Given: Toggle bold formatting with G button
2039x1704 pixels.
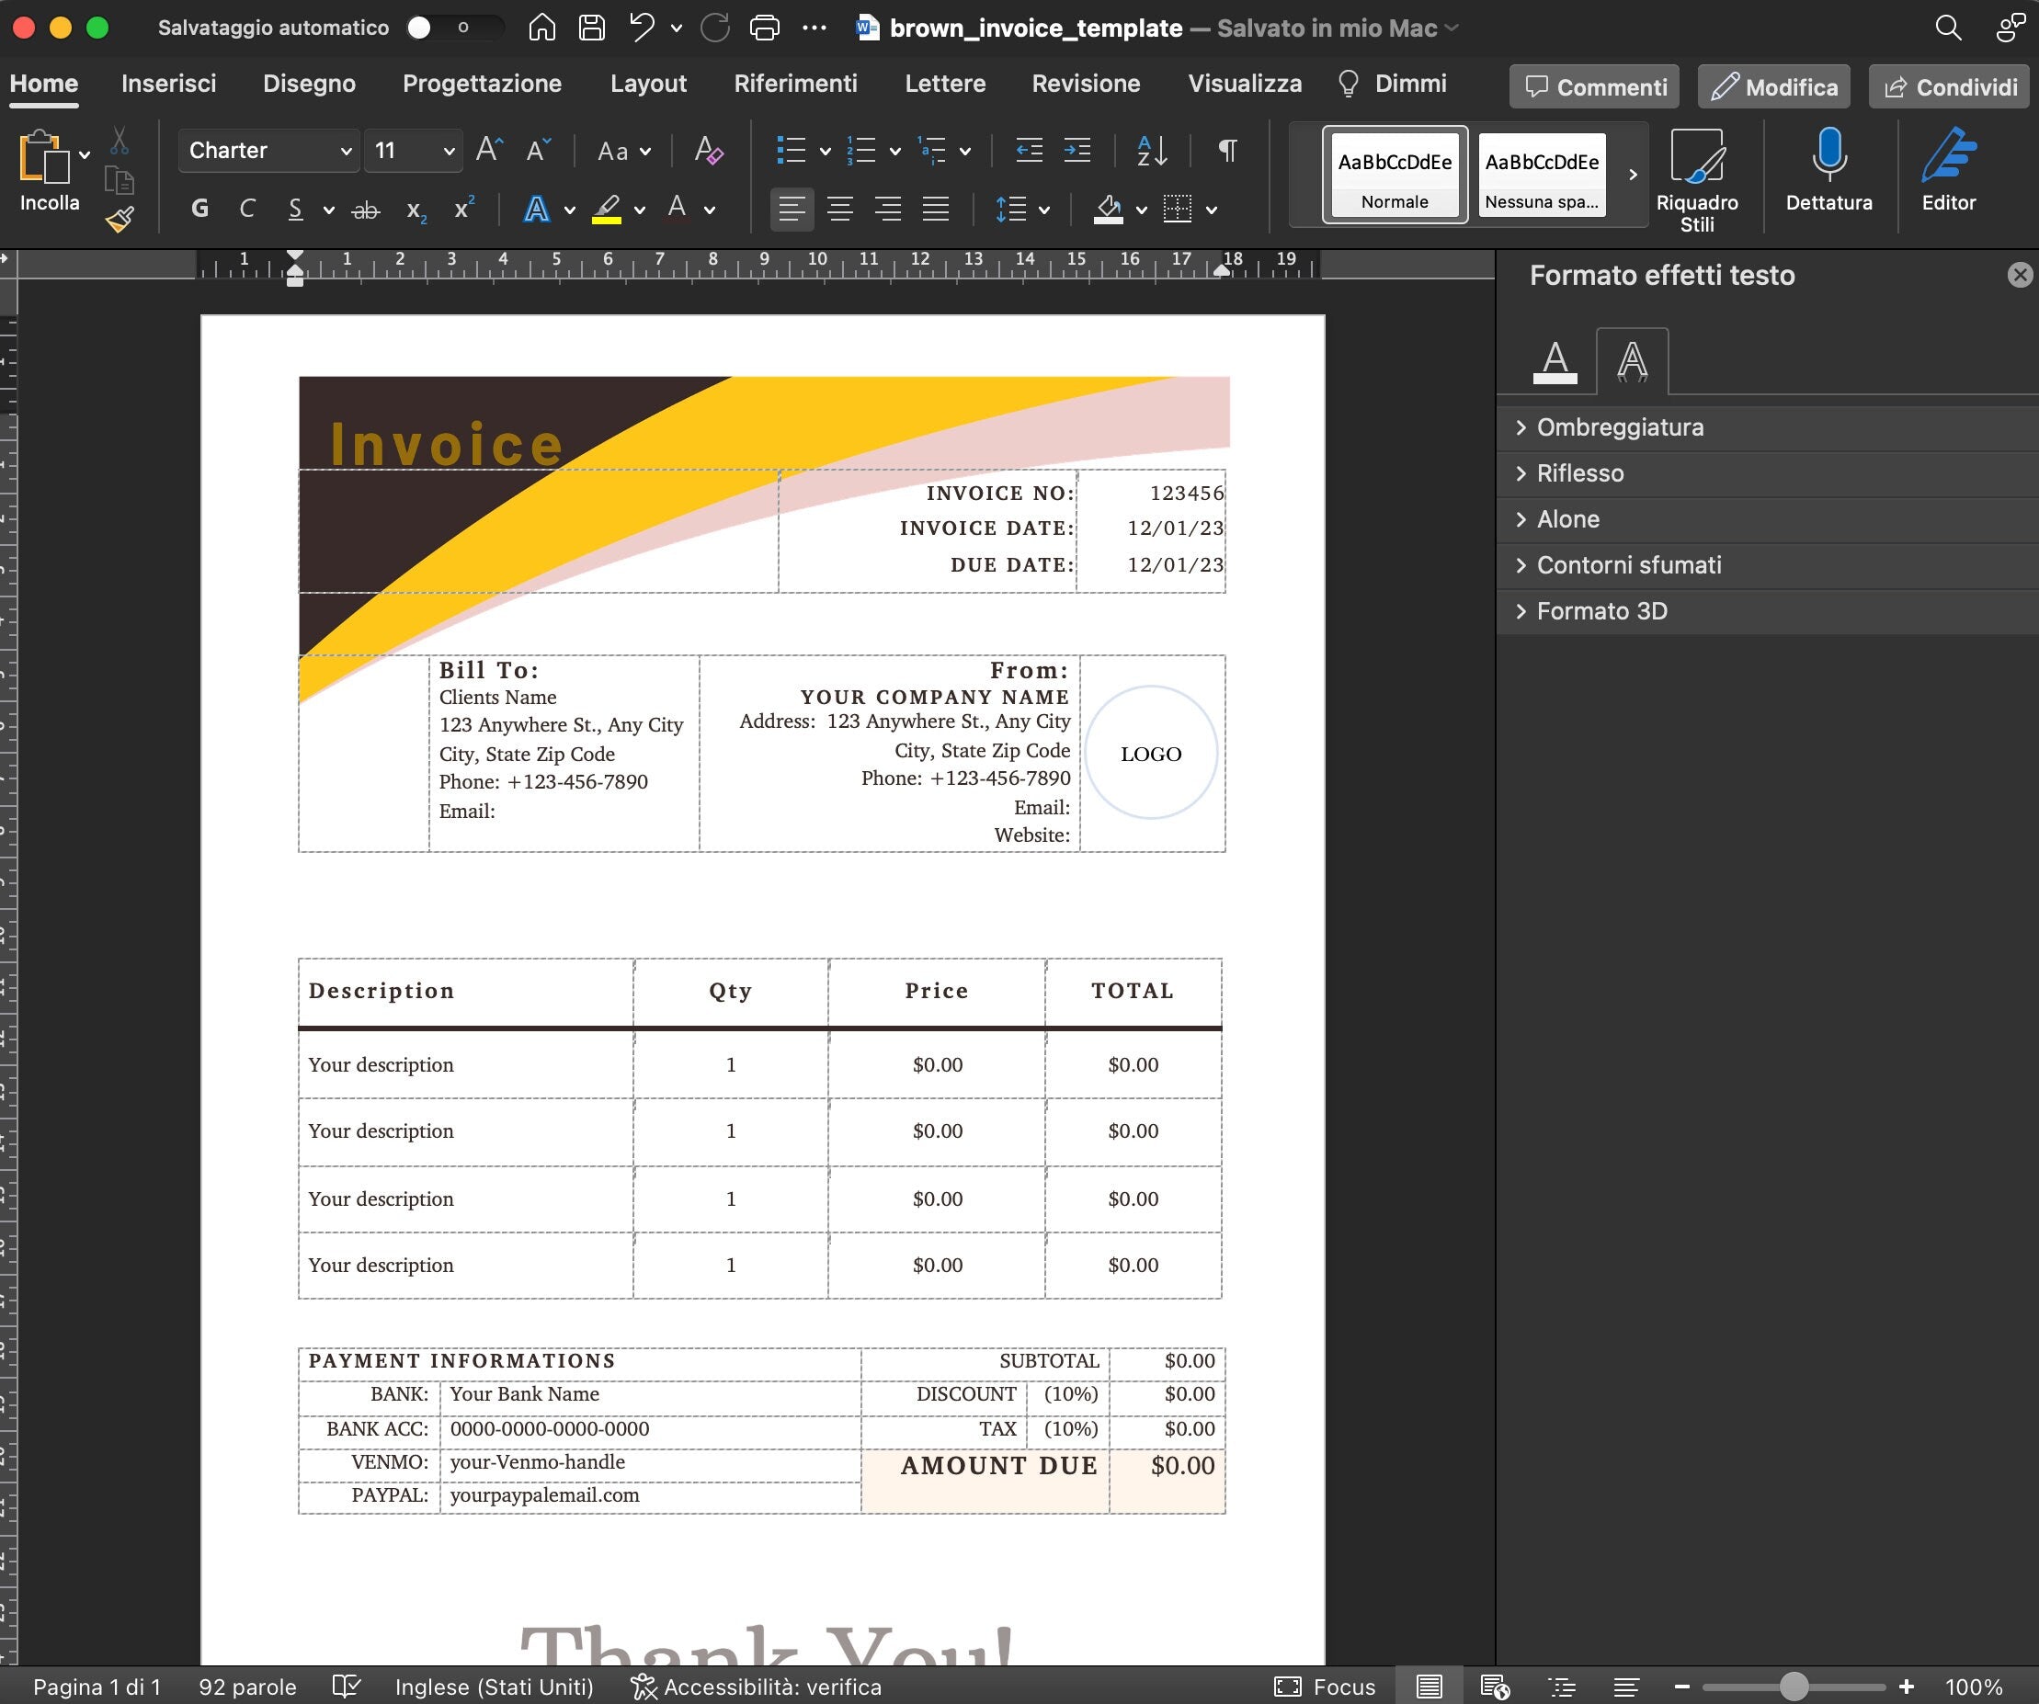Looking at the screenshot, I should (x=200, y=209).
